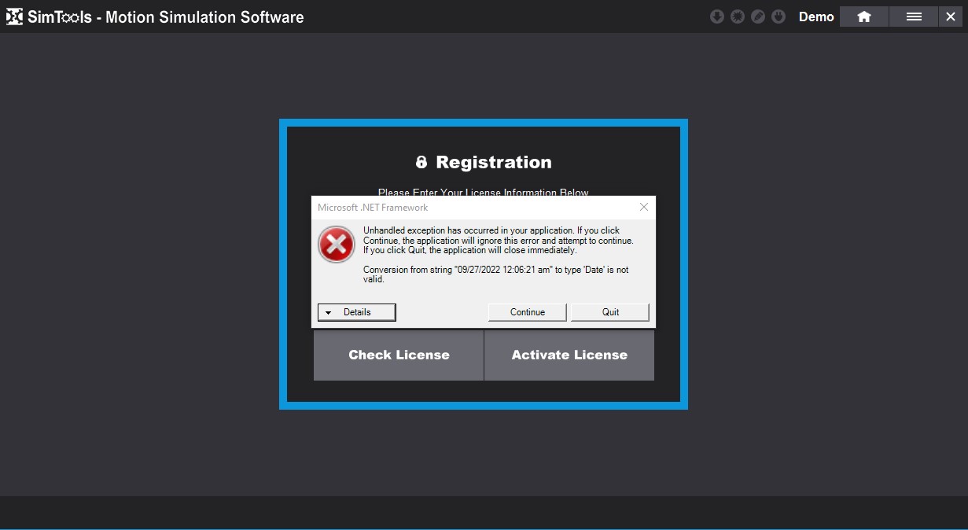
Task: Go to the Home screen
Action: (864, 17)
